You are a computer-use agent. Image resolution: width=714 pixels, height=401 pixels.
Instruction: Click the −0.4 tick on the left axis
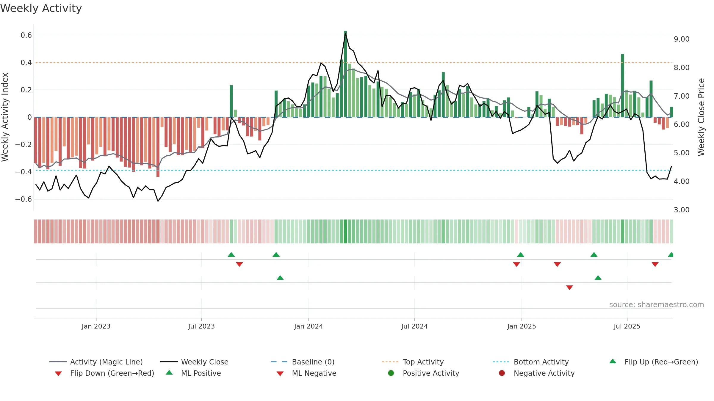tap(24, 172)
